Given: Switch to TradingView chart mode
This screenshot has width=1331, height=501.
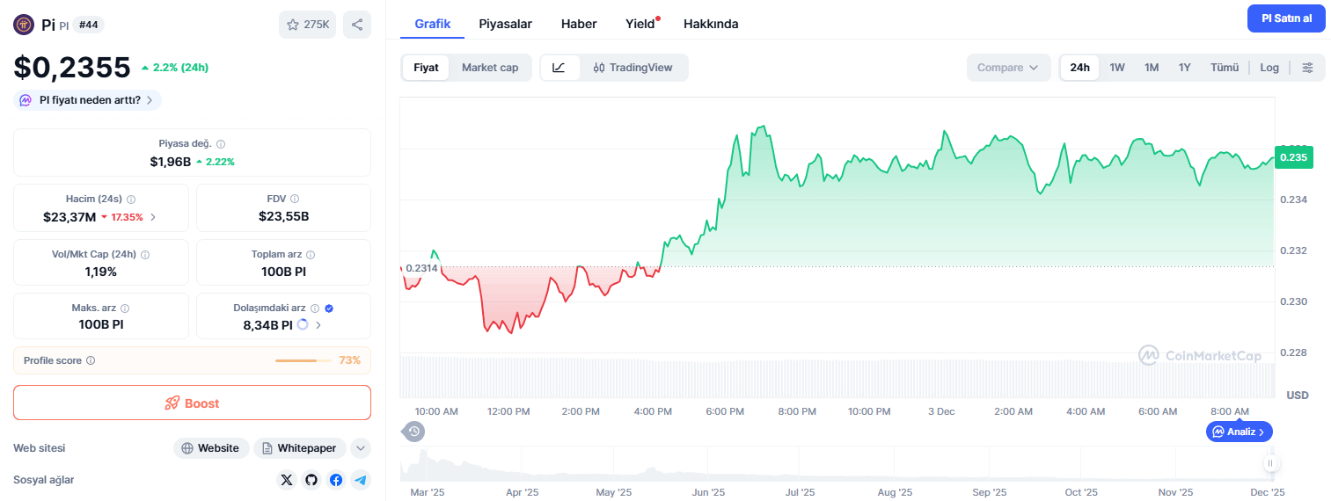Looking at the screenshot, I should (x=633, y=68).
